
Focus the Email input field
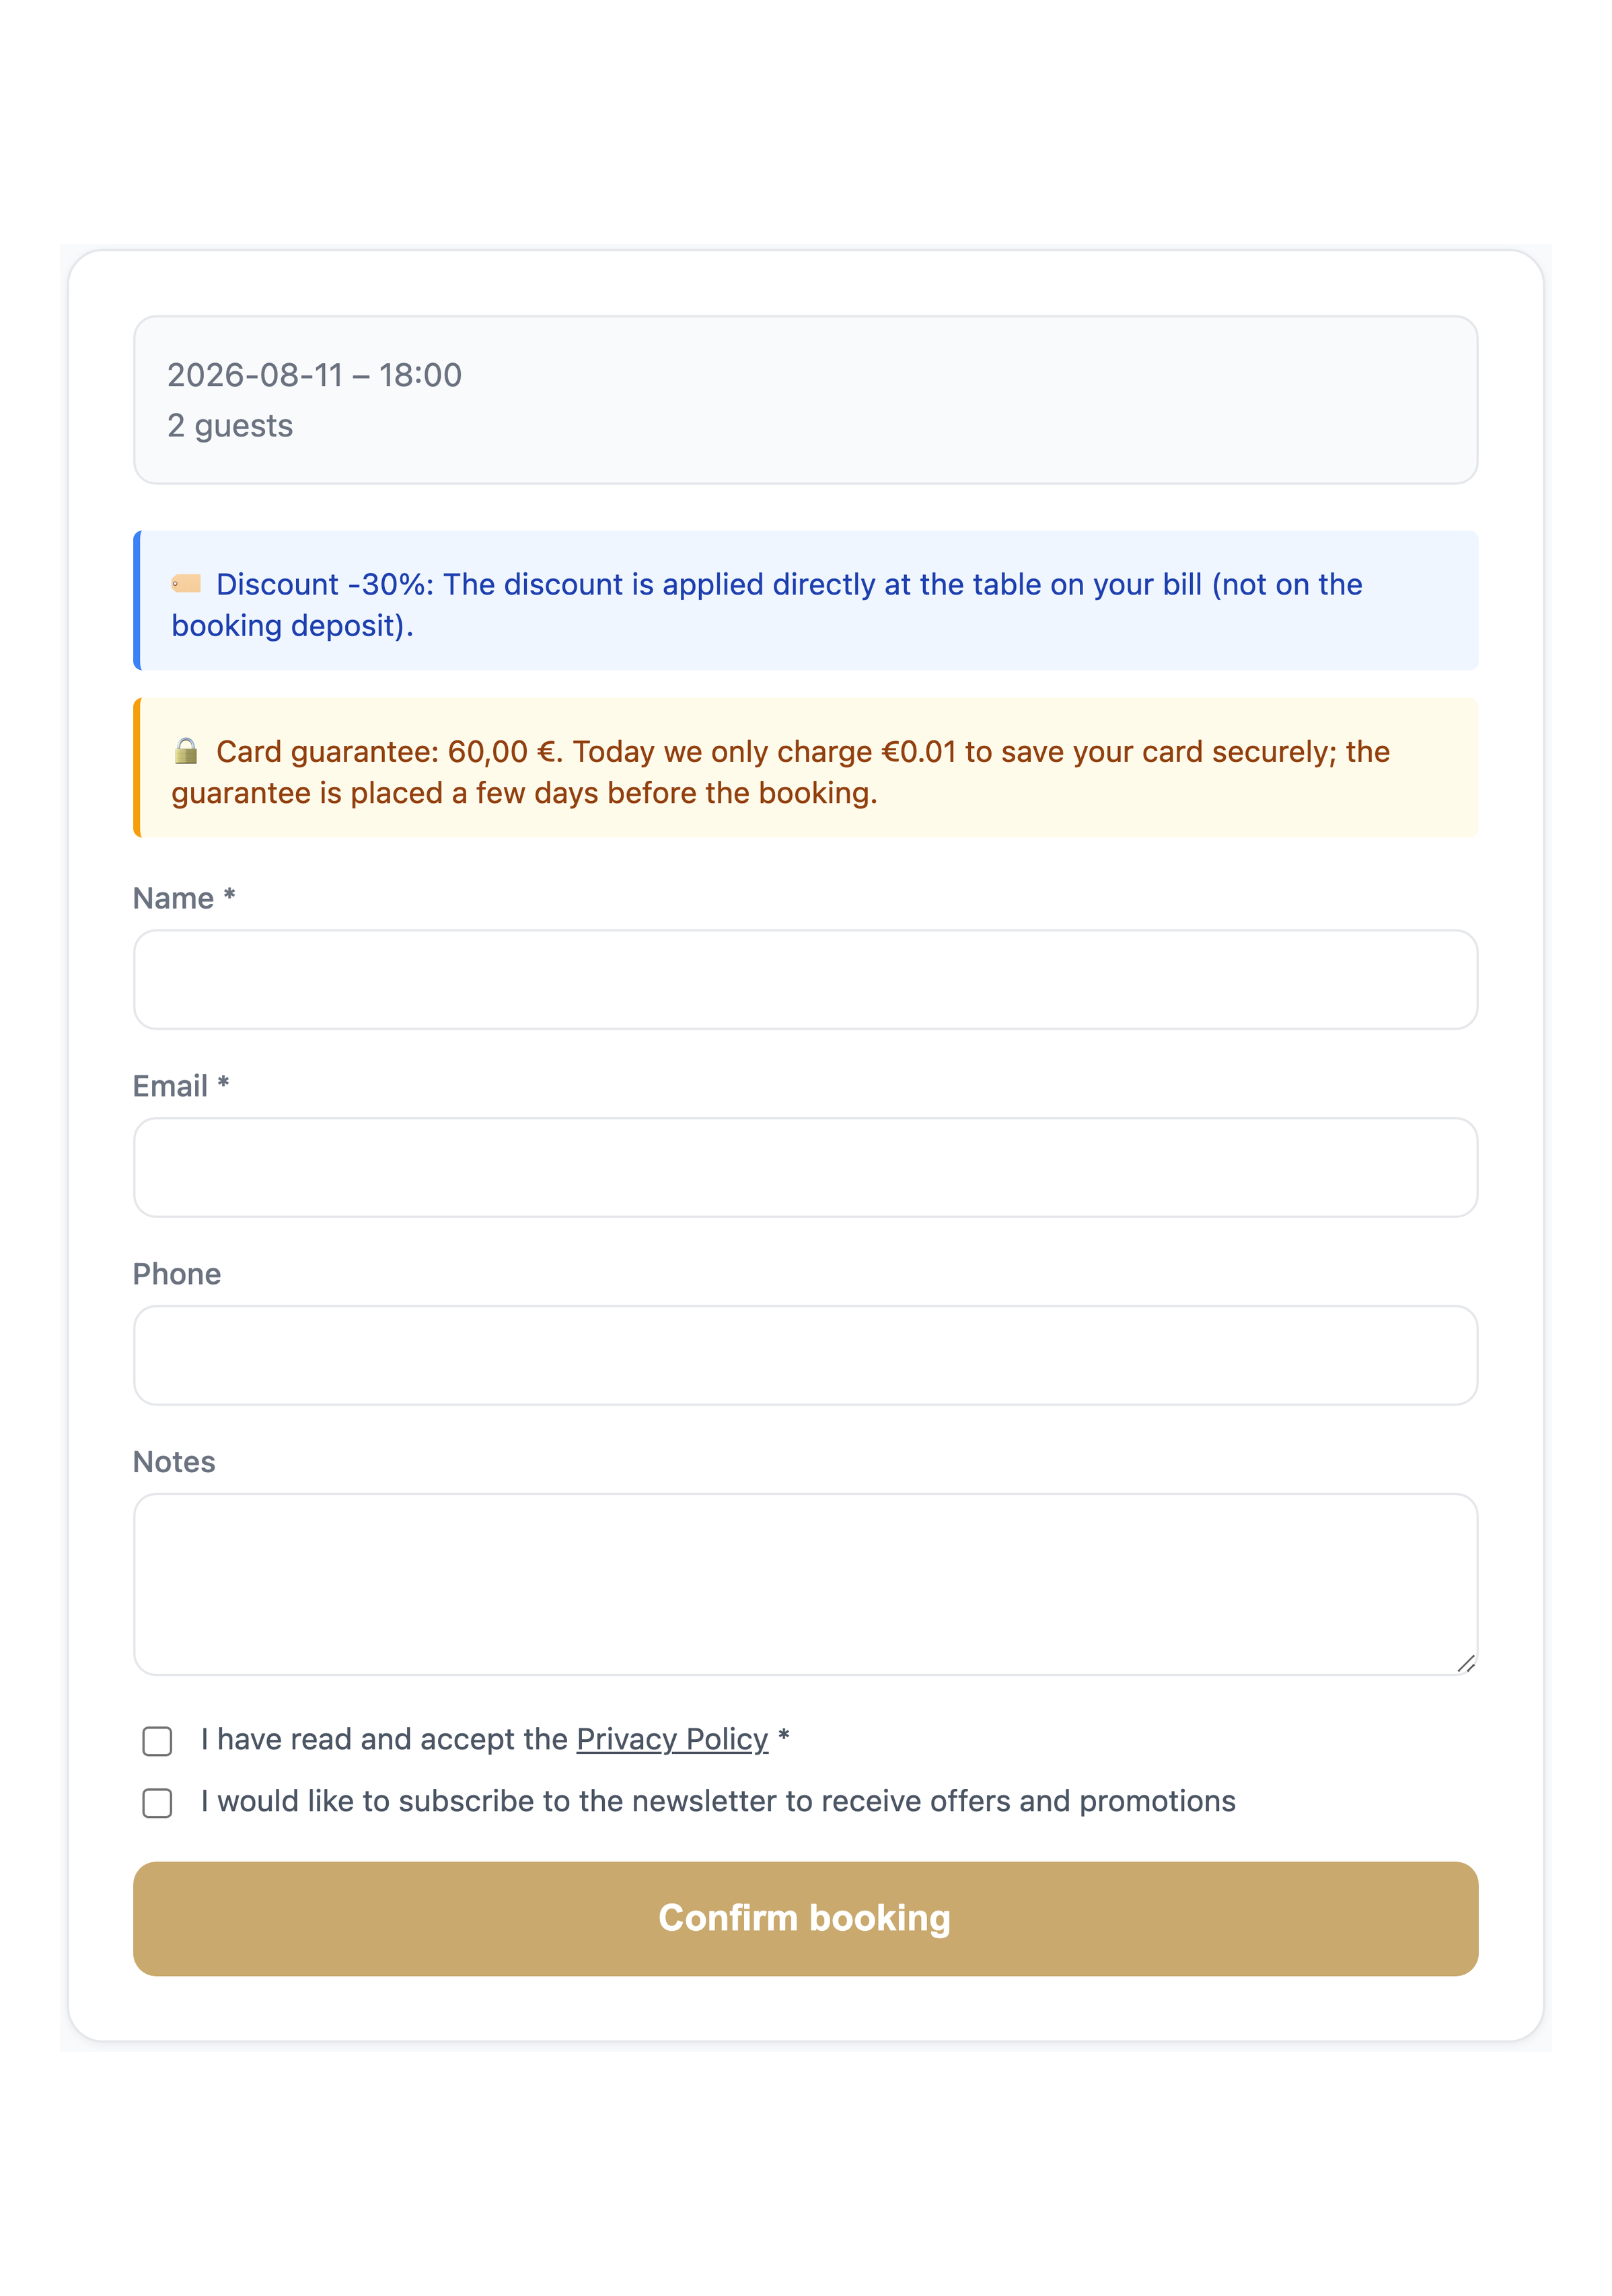coord(805,1167)
